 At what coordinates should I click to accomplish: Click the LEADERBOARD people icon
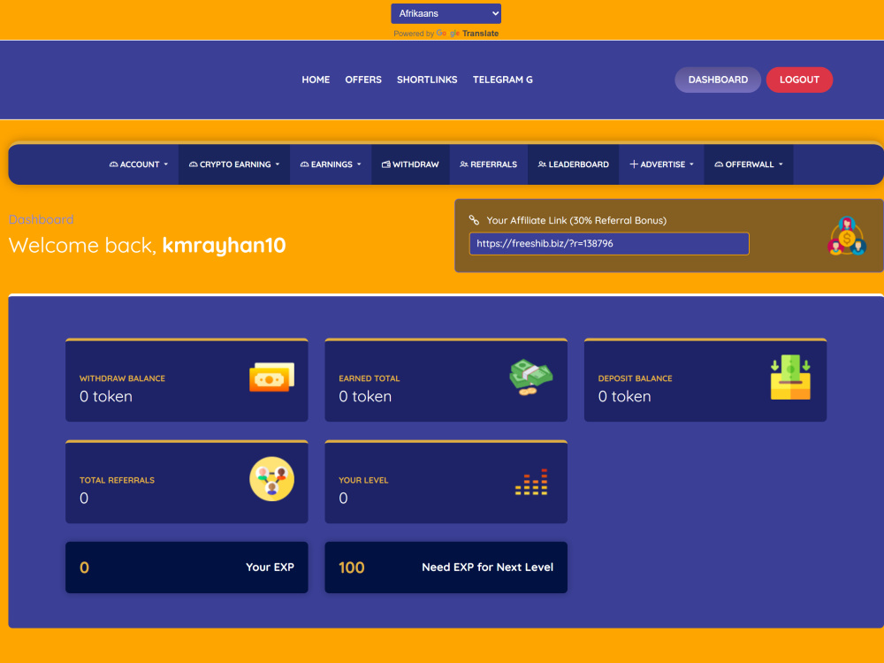[x=543, y=164]
